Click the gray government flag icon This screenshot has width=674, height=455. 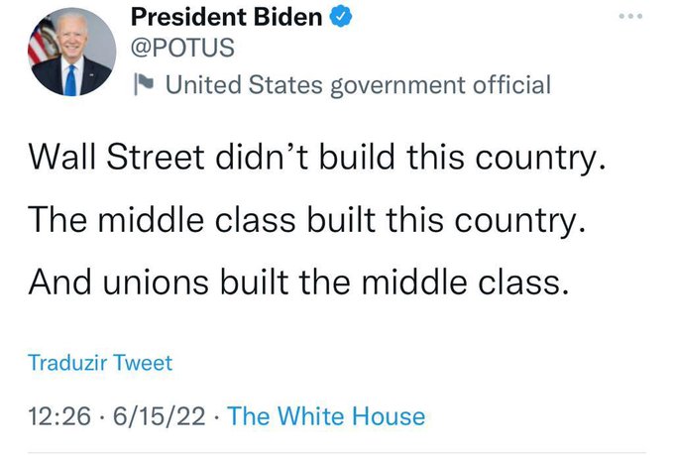[x=143, y=85]
